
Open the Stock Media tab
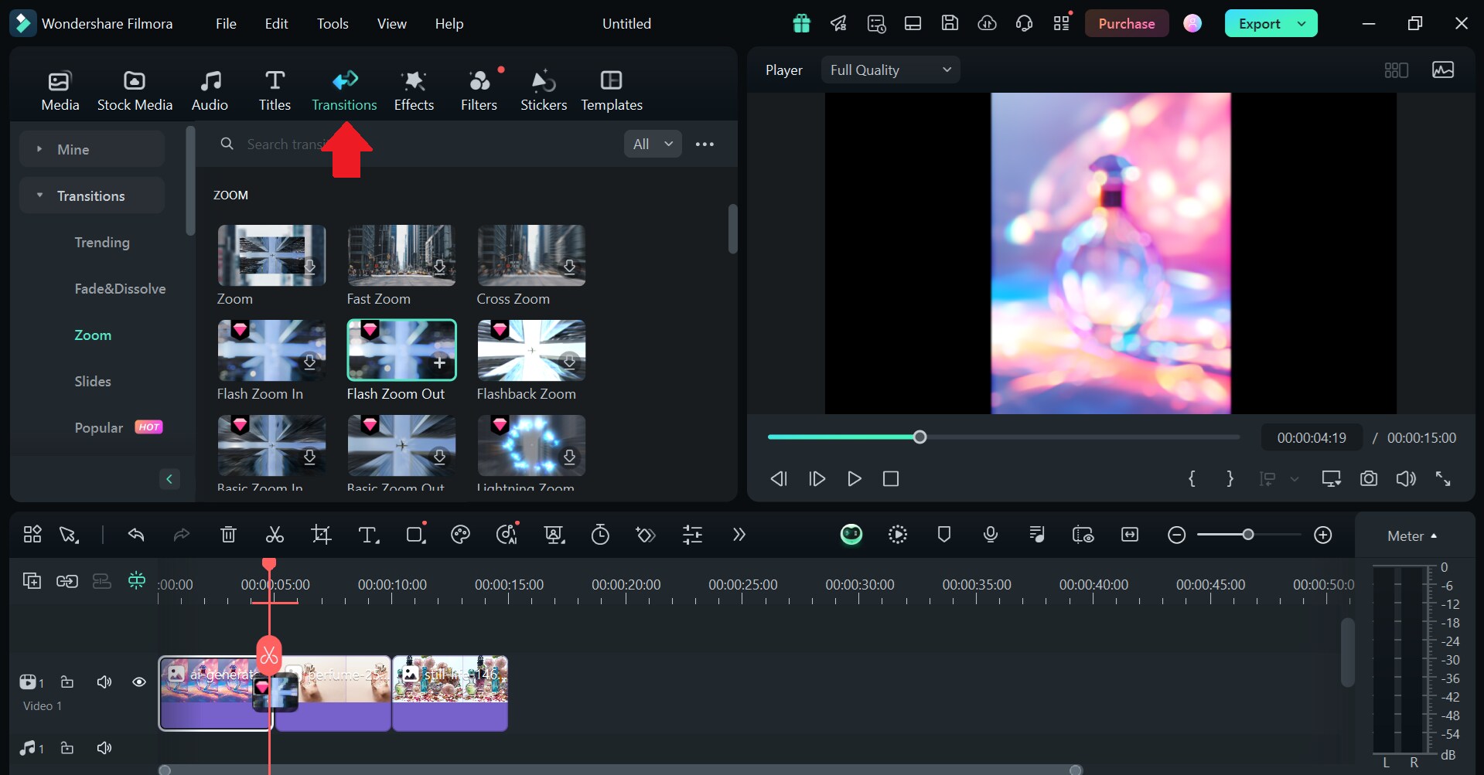(x=135, y=90)
